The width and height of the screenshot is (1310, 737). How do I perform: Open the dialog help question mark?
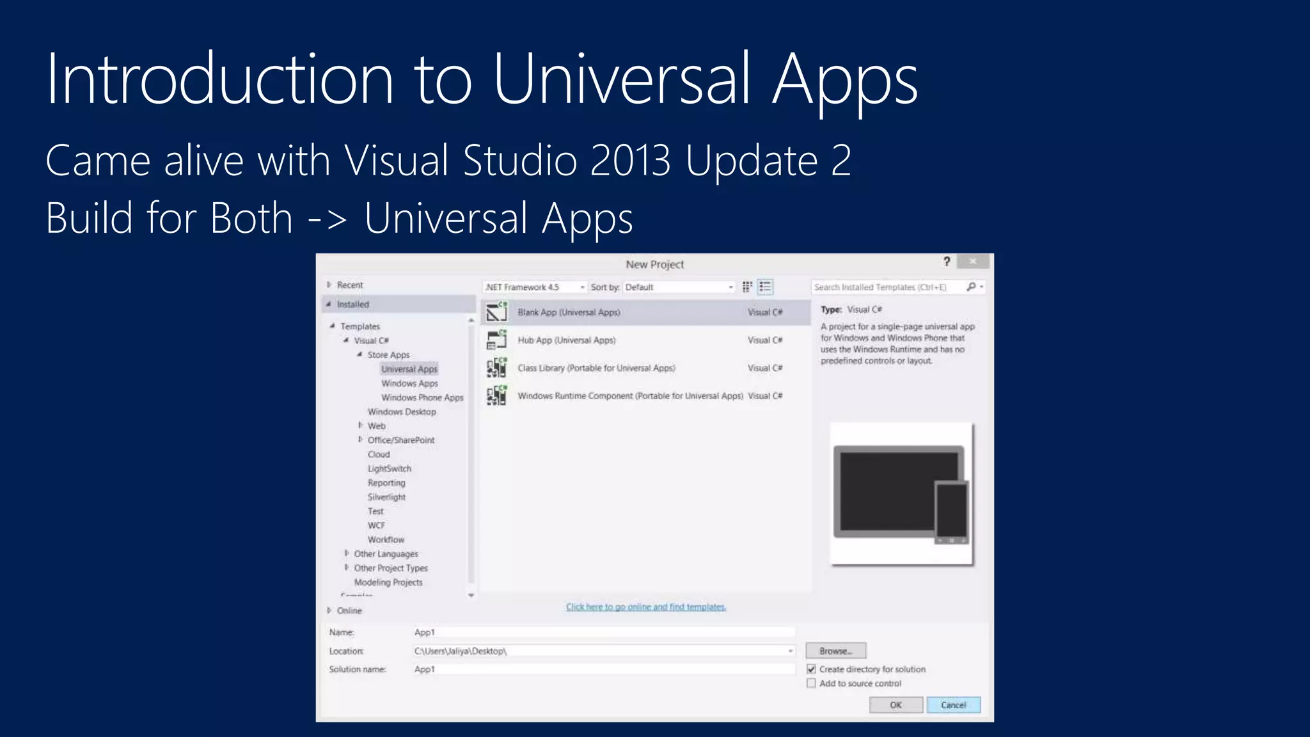point(947,261)
